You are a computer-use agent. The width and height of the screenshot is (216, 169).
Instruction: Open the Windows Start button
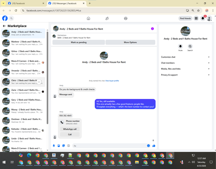pyautogui.click(x=4, y=162)
